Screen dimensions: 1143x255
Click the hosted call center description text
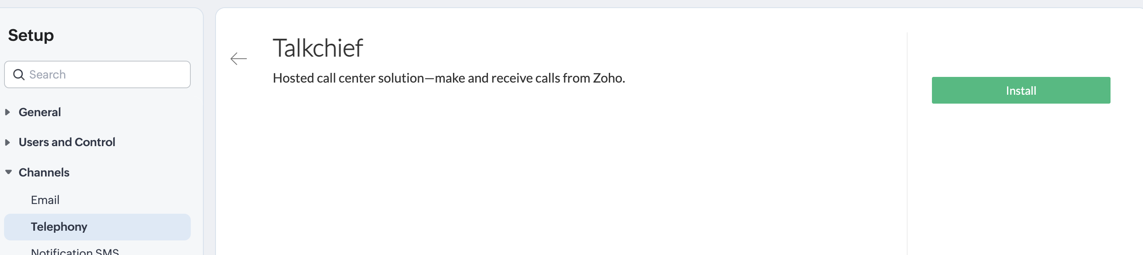click(x=449, y=78)
